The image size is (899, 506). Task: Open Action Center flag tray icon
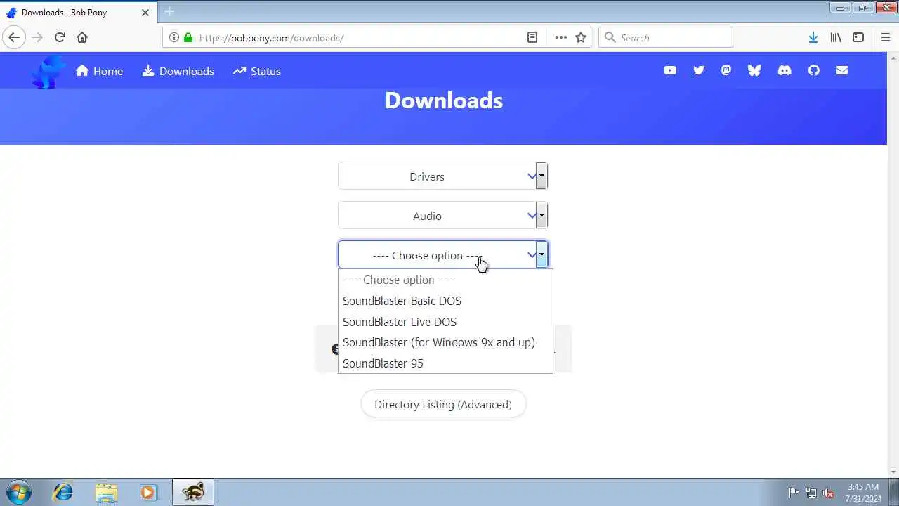tap(794, 493)
